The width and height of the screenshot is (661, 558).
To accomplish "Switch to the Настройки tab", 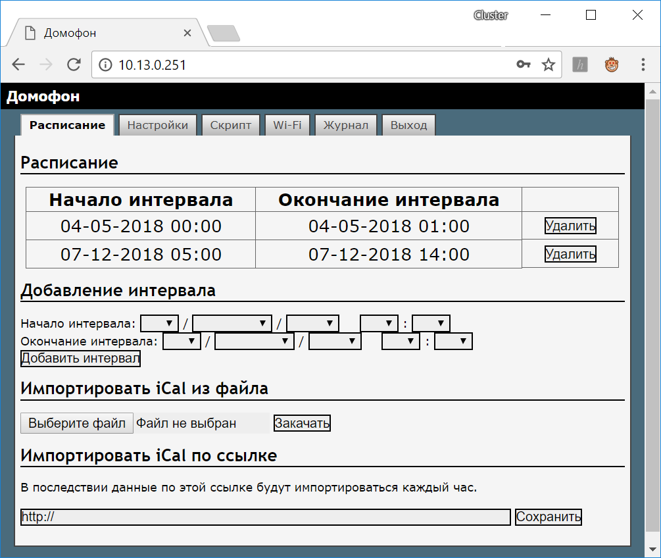I will 158,124.
